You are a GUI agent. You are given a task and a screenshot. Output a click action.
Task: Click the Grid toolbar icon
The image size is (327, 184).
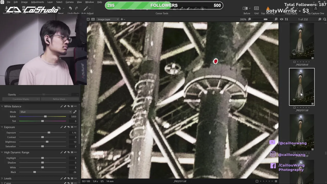point(256,8)
